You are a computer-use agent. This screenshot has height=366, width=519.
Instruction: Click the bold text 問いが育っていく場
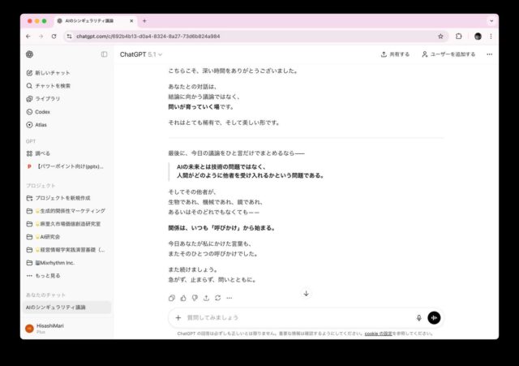tap(194, 106)
